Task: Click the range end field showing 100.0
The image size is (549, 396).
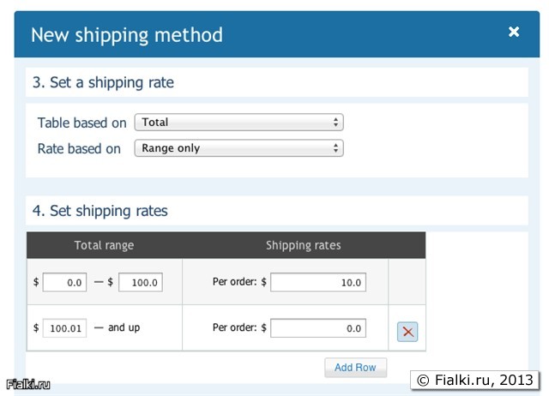Action: 141,282
